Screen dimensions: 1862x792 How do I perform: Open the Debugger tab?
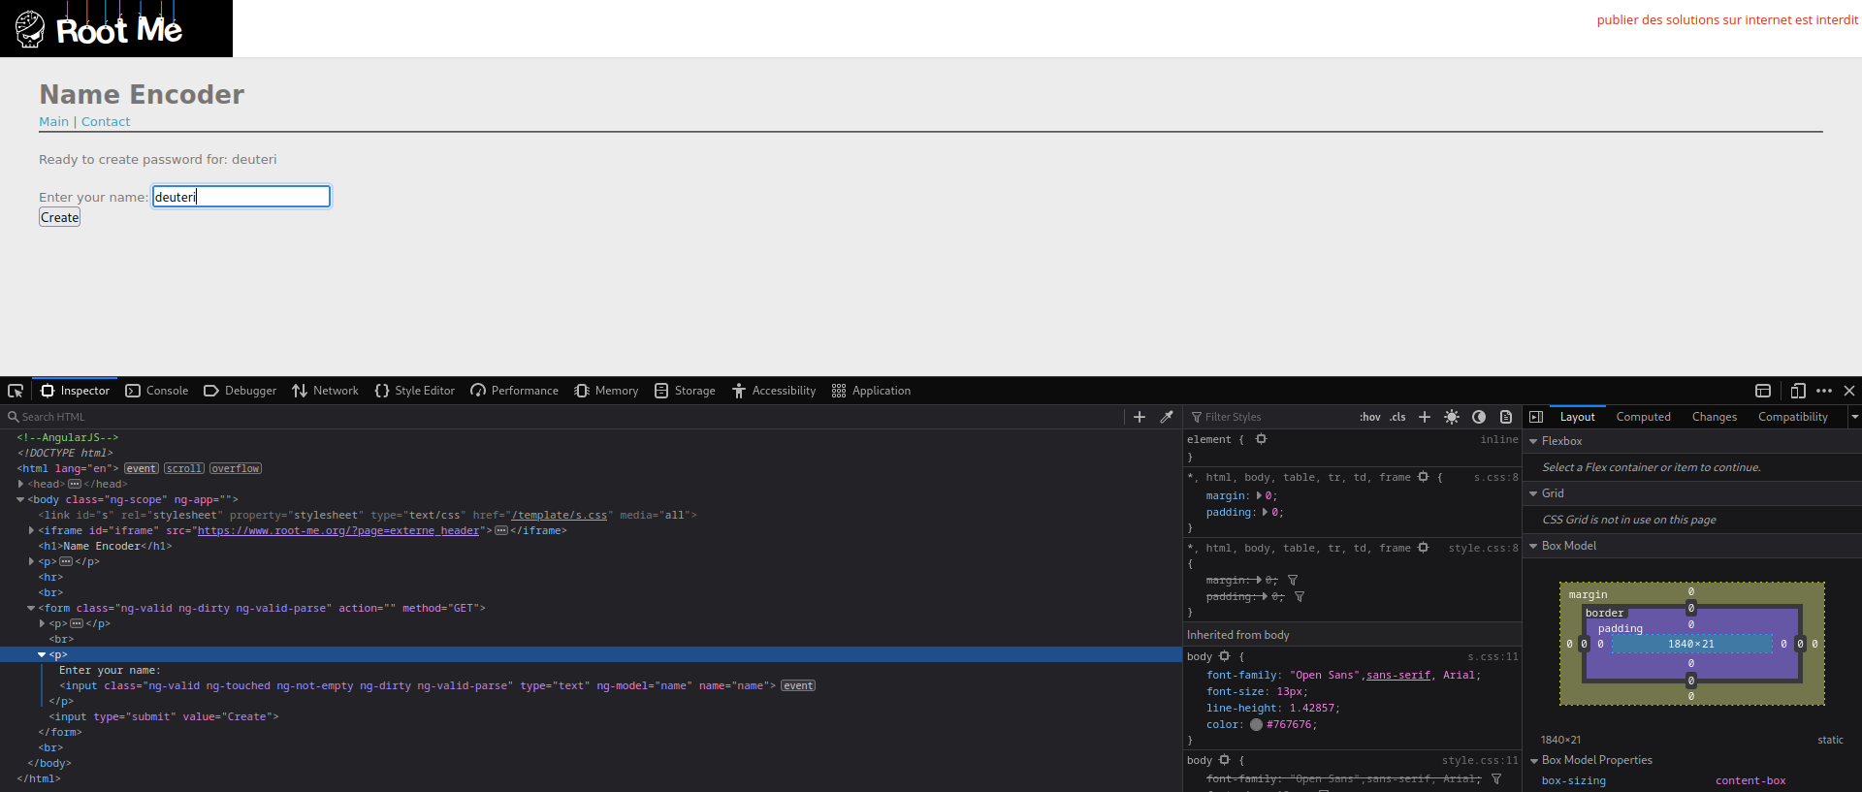point(240,391)
